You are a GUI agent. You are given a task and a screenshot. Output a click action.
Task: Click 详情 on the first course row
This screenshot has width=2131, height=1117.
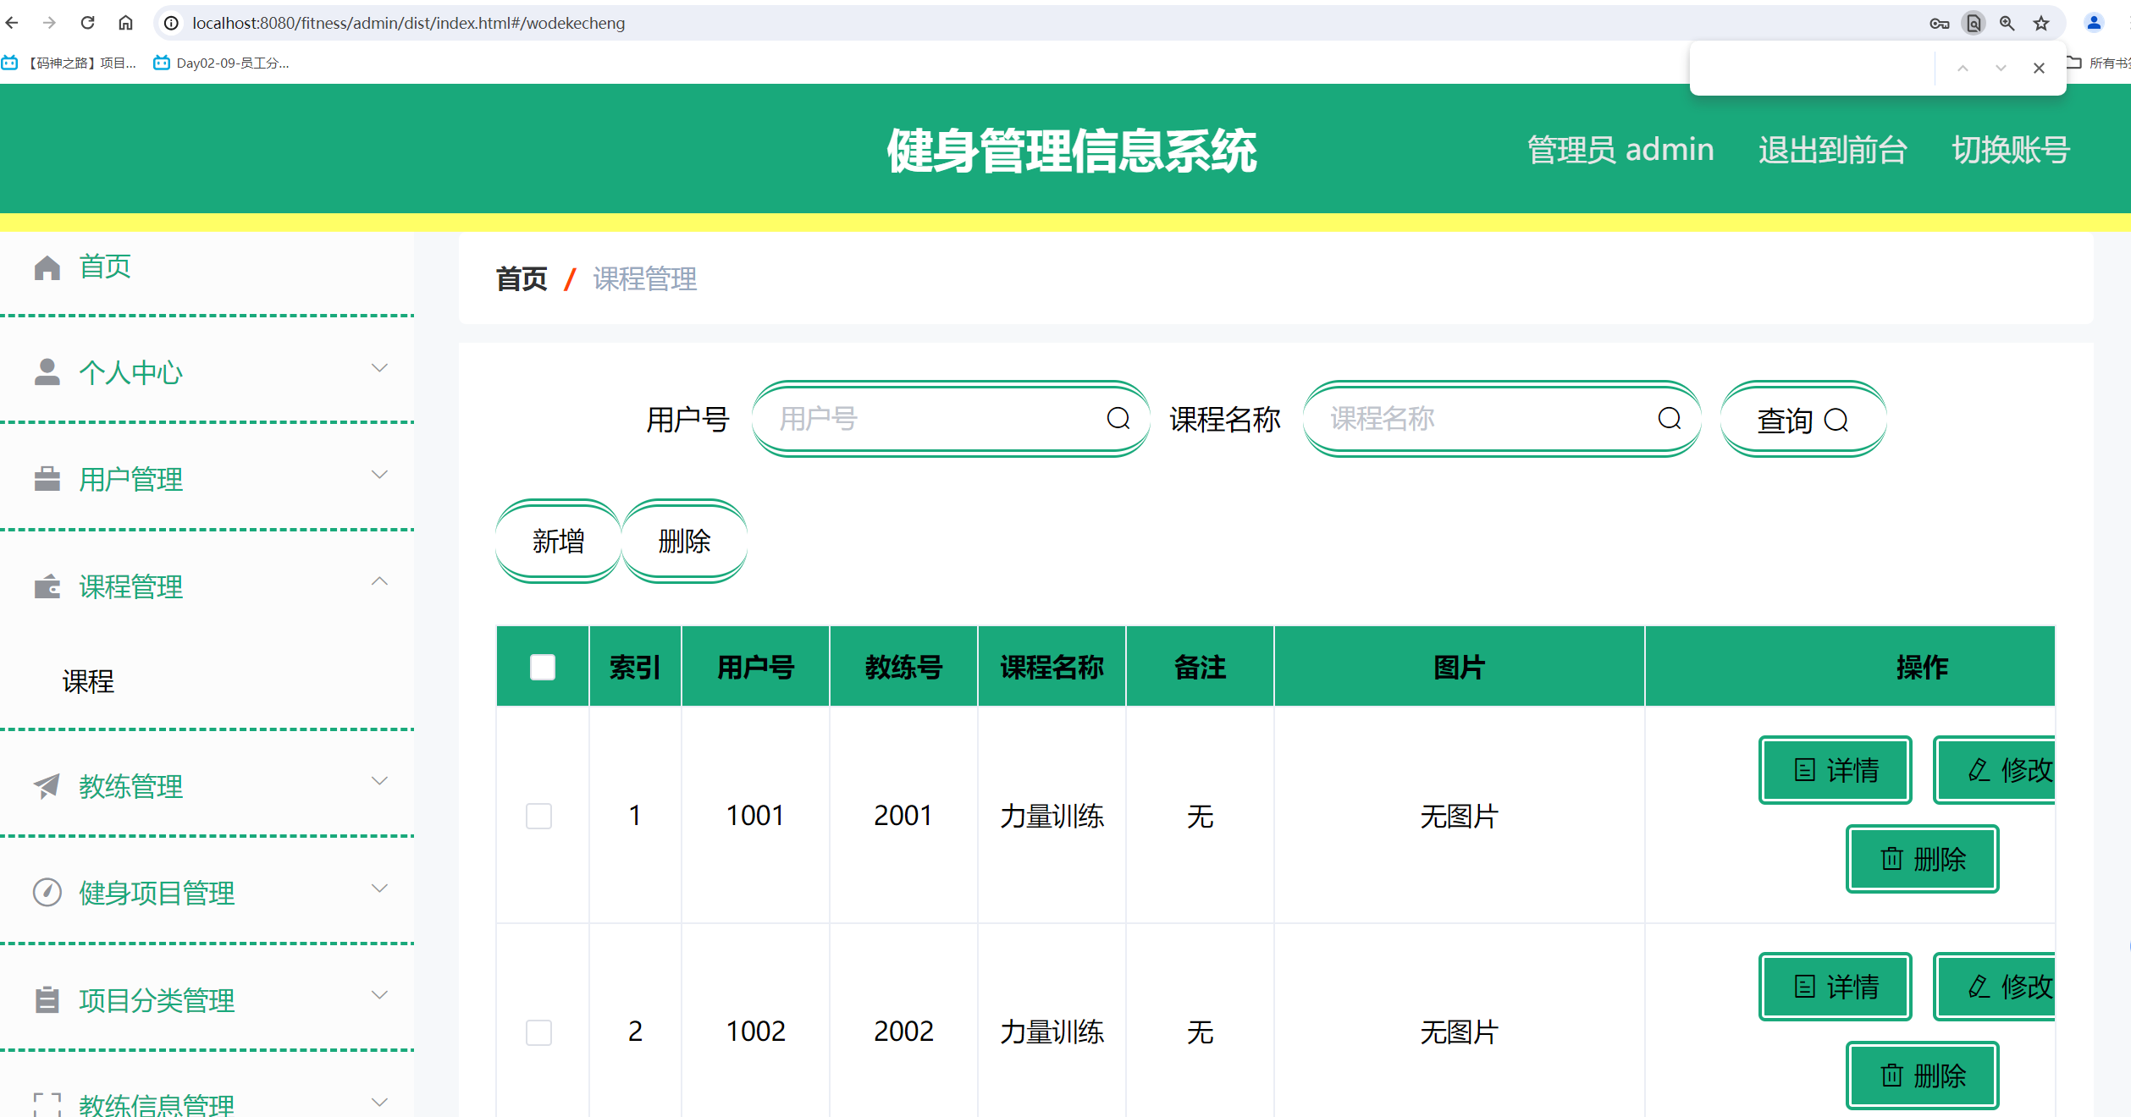(1835, 769)
